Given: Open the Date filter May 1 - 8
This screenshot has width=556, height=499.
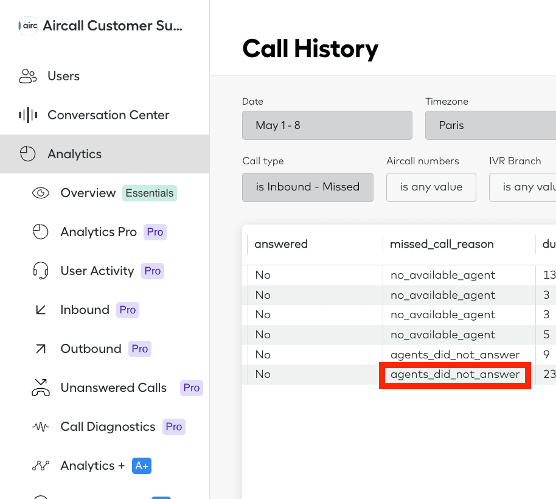Looking at the screenshot, I should (x=327, y=125).
